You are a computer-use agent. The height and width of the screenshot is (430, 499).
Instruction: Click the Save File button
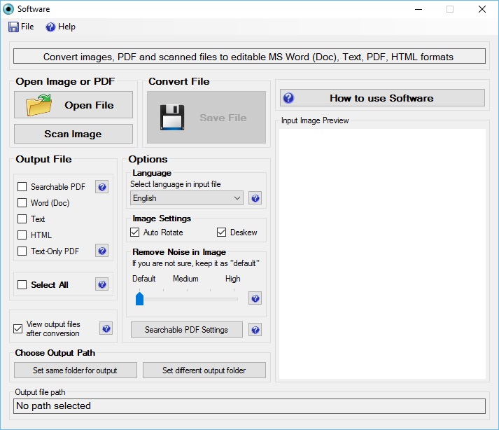[x=206, y=118]
